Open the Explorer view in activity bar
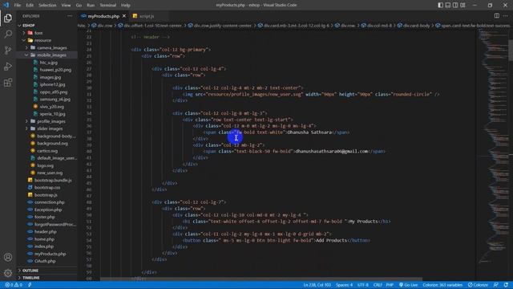 (8, 18)
